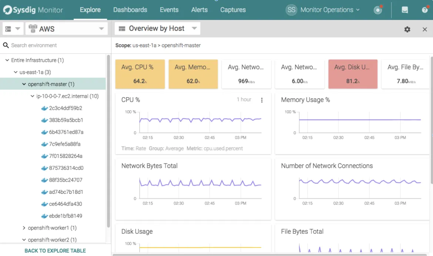This screenshot has height=256, width=433.
Task: Open the CPU % panel options menu
Action: point(262,100)
